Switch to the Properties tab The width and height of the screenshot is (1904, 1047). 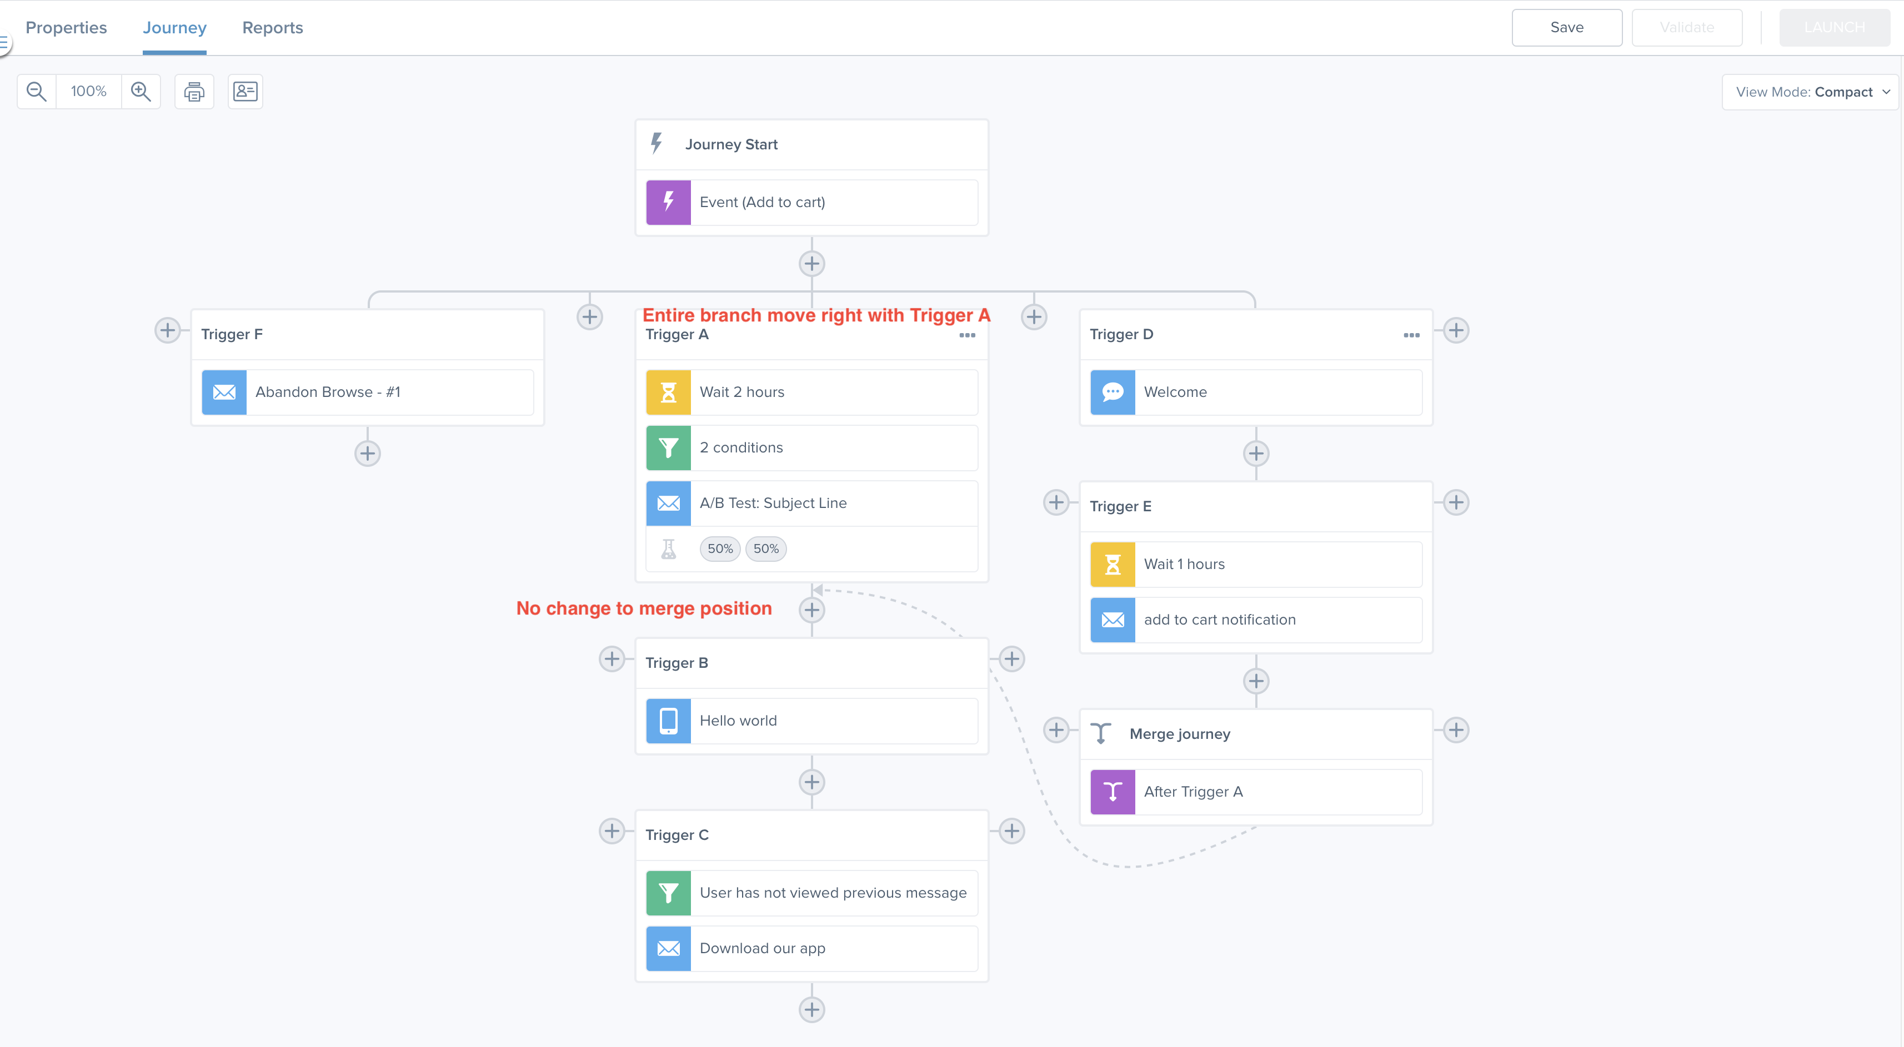pos(66,27)
